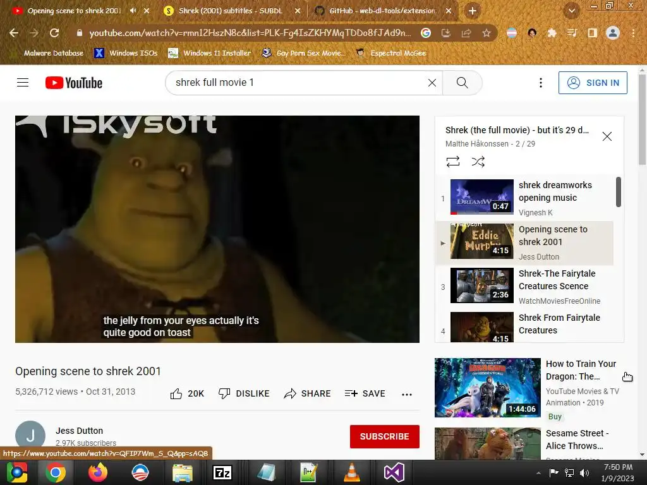
Task: Click the playlist panel scrollbar
Action: [618, 192]
